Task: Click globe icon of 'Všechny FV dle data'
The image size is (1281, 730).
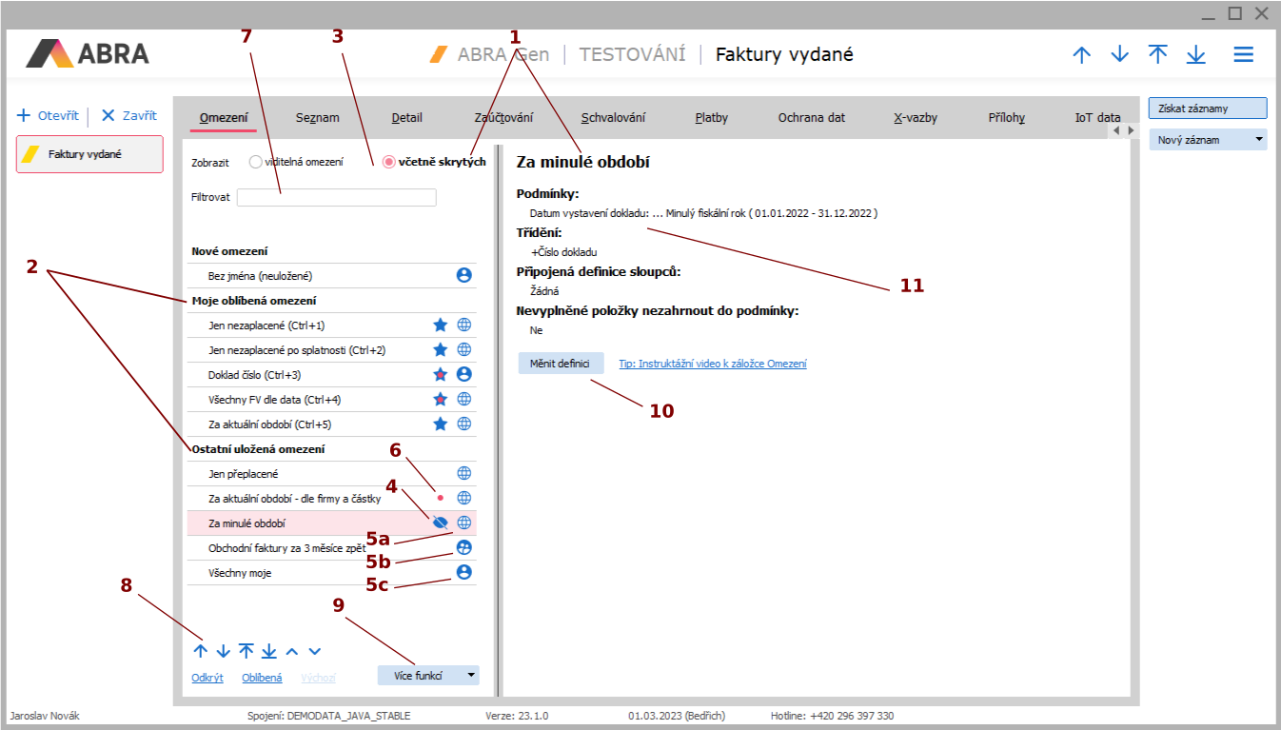Action: click(464, 399)
